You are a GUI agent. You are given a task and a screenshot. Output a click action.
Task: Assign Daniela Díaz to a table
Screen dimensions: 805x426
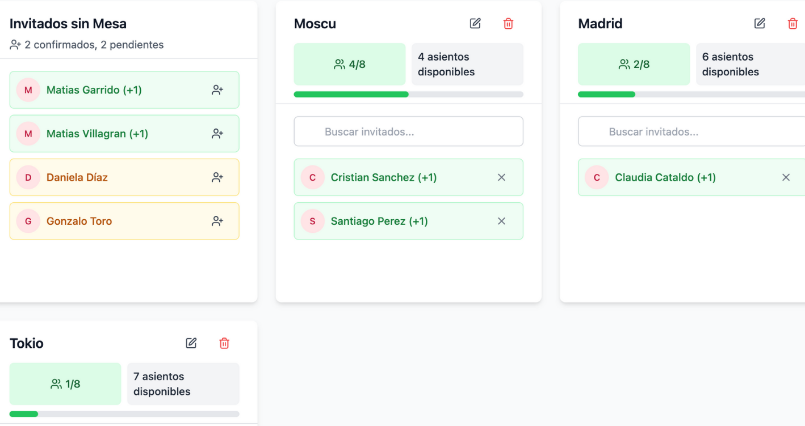click(217, 177)
